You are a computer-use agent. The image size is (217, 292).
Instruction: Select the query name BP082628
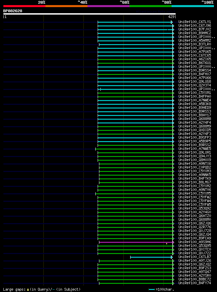click(13, 11)
